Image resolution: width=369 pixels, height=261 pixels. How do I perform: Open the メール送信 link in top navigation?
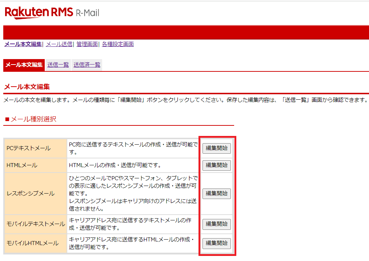[59, 44]
